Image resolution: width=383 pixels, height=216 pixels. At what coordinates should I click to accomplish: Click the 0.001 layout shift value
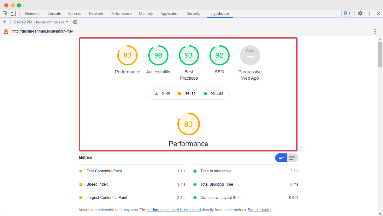point(293,198)
